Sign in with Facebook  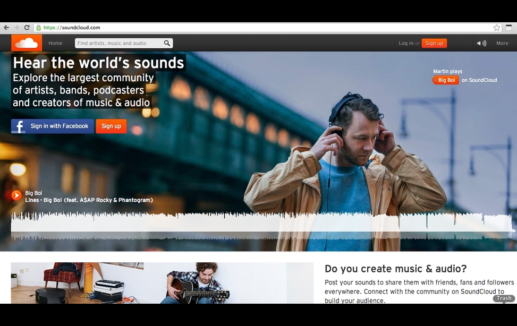click(53, 126)
